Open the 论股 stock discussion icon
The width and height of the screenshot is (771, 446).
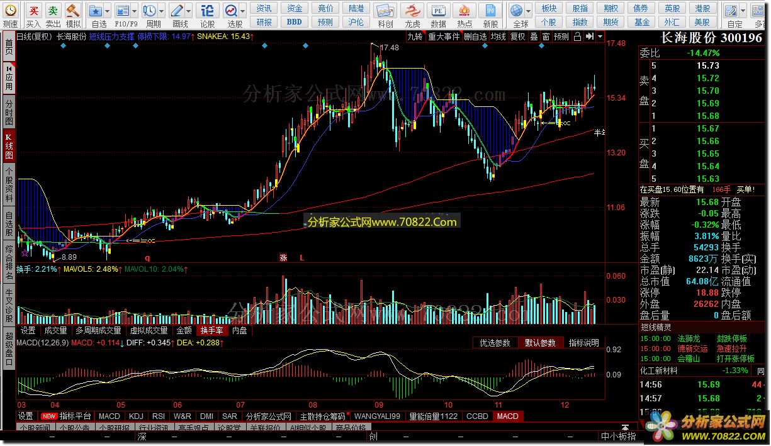(207, 11)
